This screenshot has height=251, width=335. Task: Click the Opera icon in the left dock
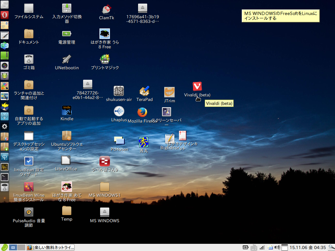click(x=4, y=15)
